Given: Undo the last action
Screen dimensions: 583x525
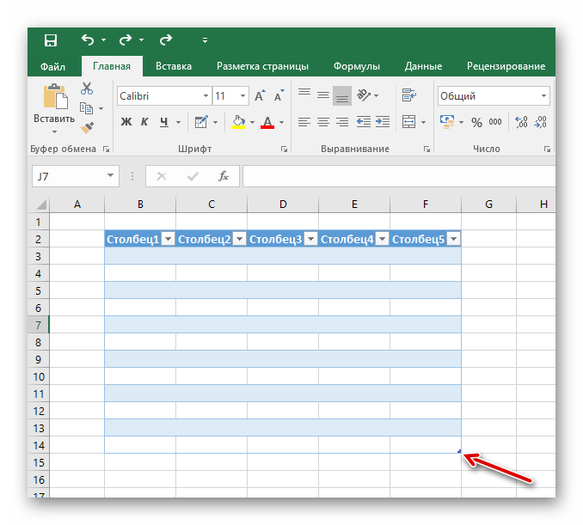Looking at the screenshot, I should coord(88,40).
